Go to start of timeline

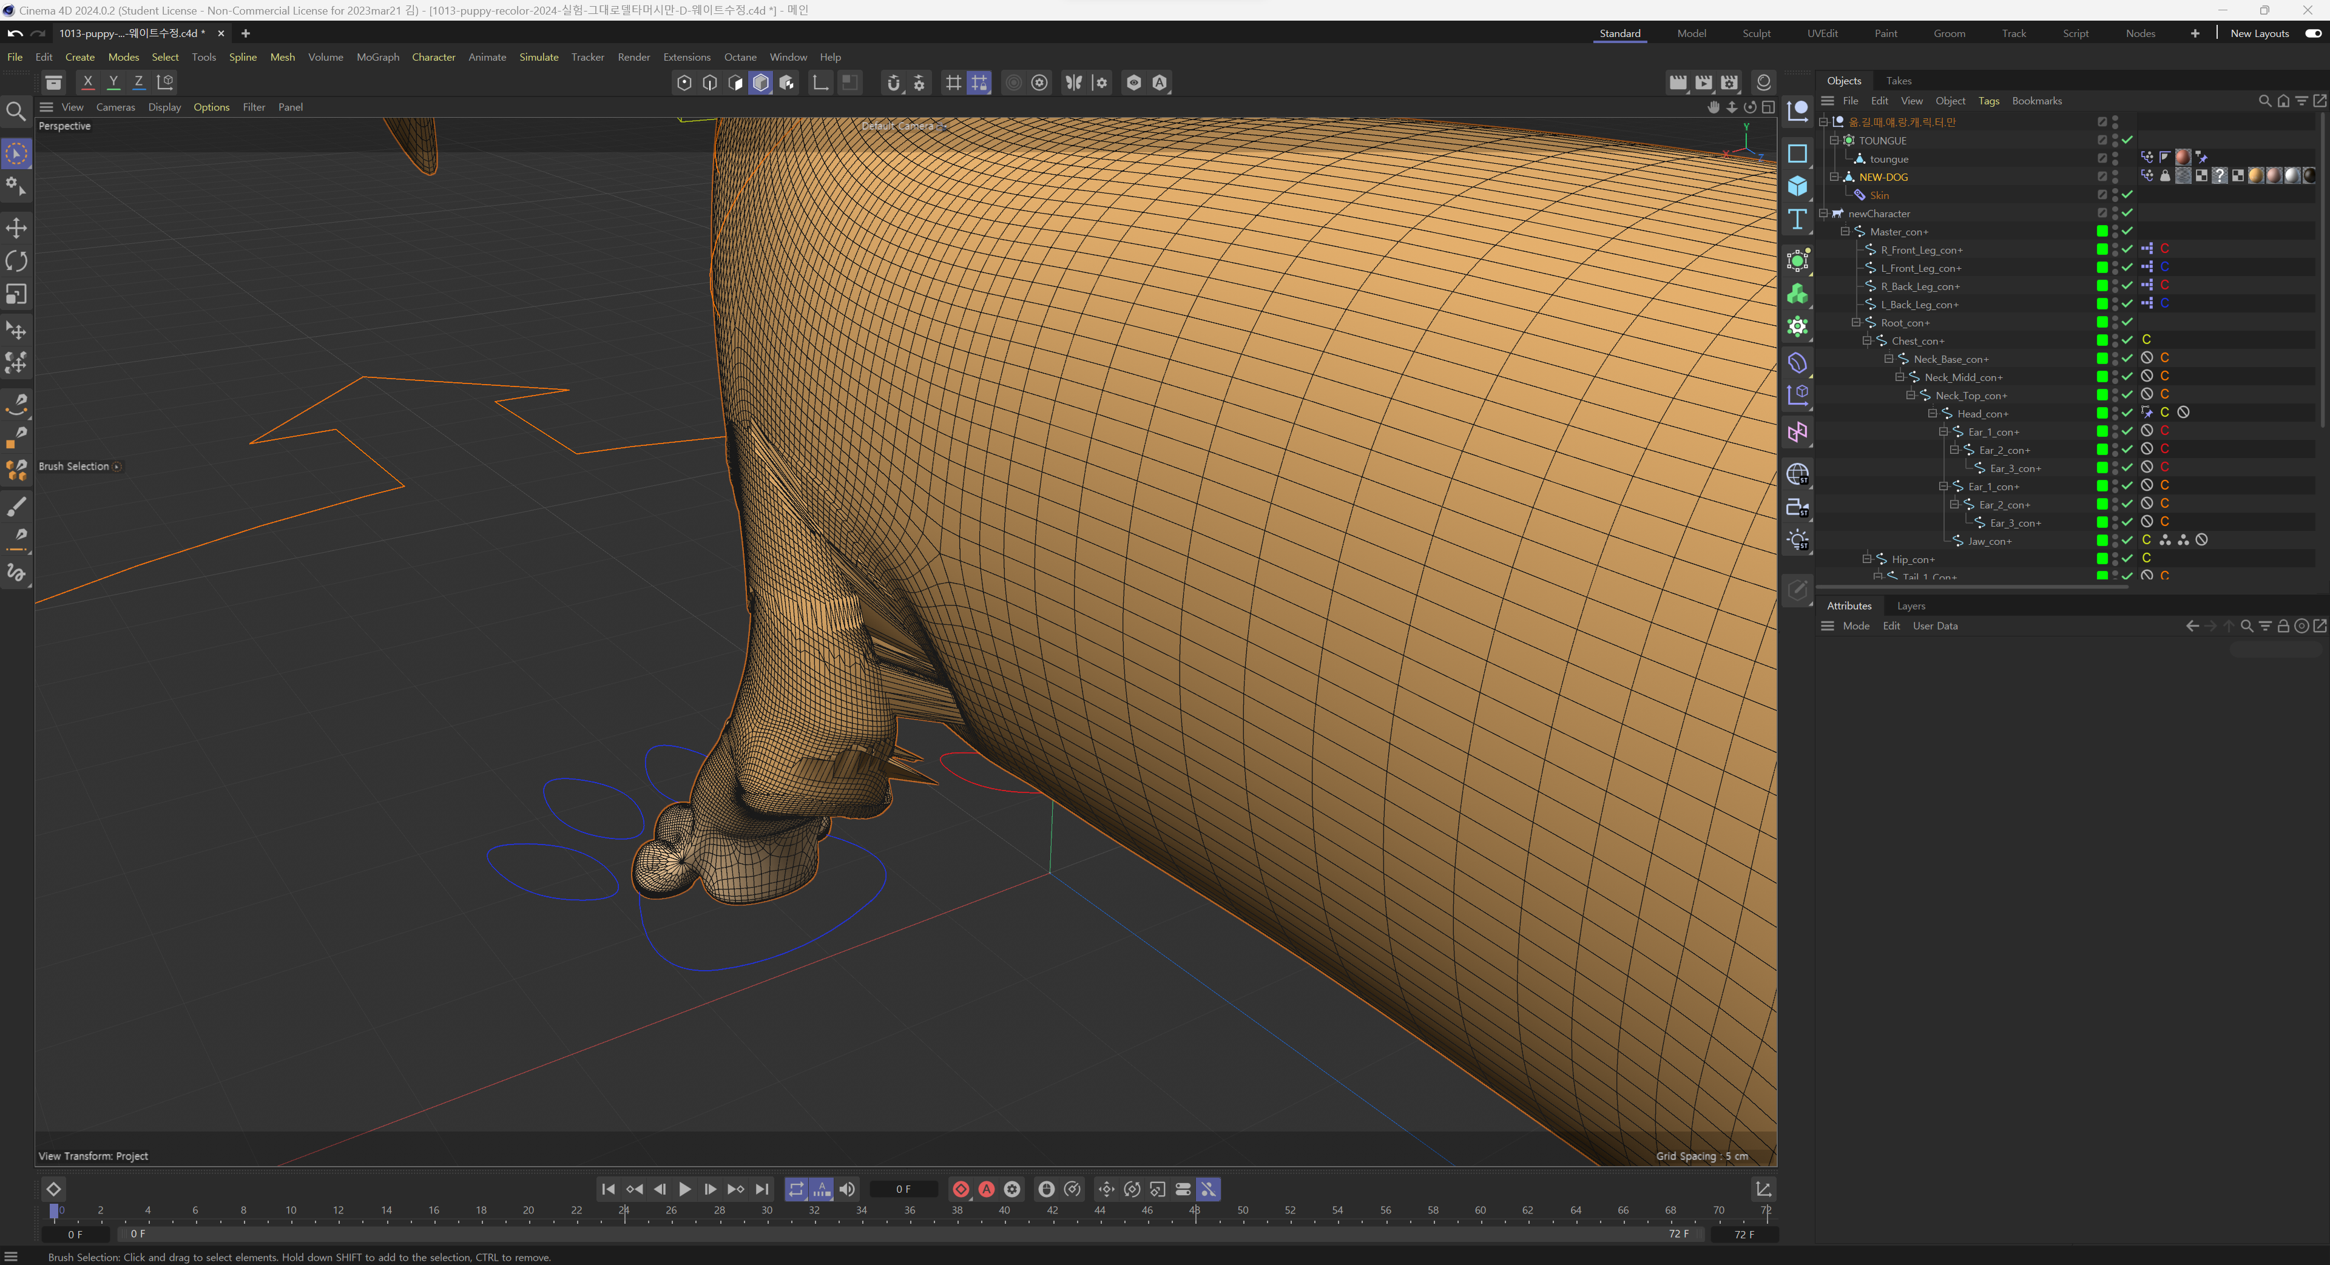tap(608, 1189)
